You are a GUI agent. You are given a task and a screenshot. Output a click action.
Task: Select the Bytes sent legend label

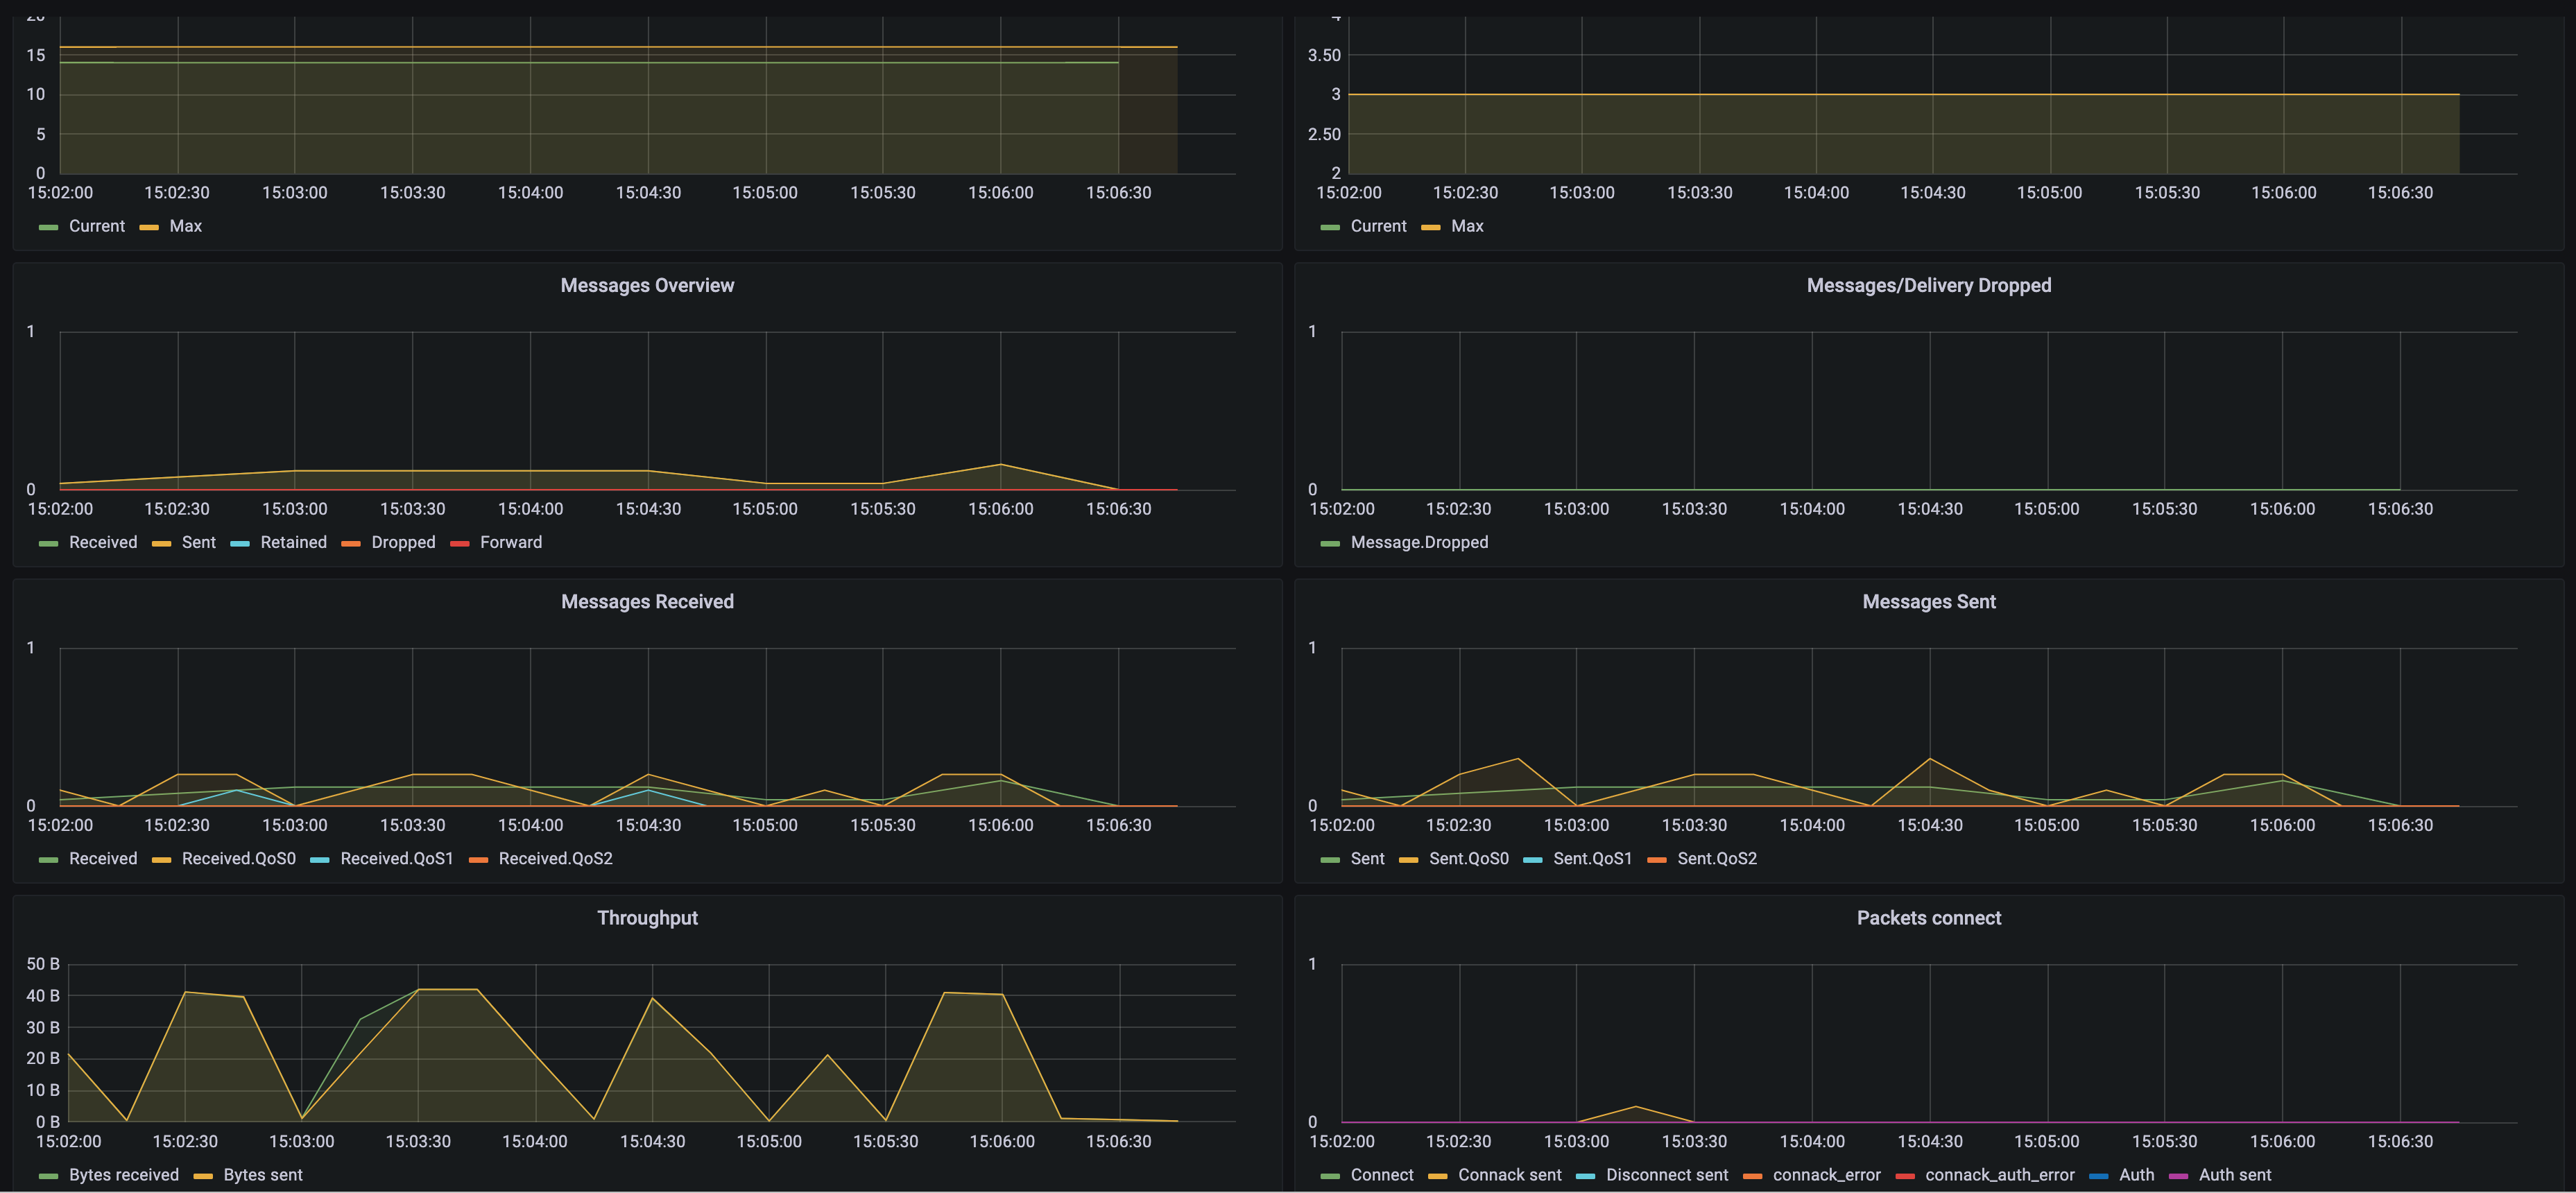click(x=262, y=1174)
